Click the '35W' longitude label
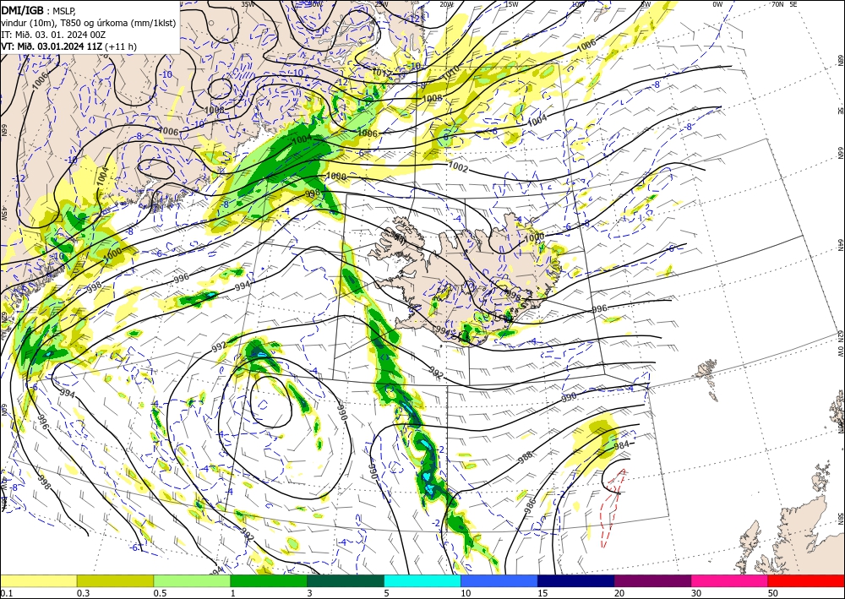 [248, 4]
